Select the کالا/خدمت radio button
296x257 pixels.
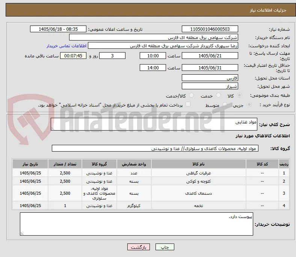point(192,95)
